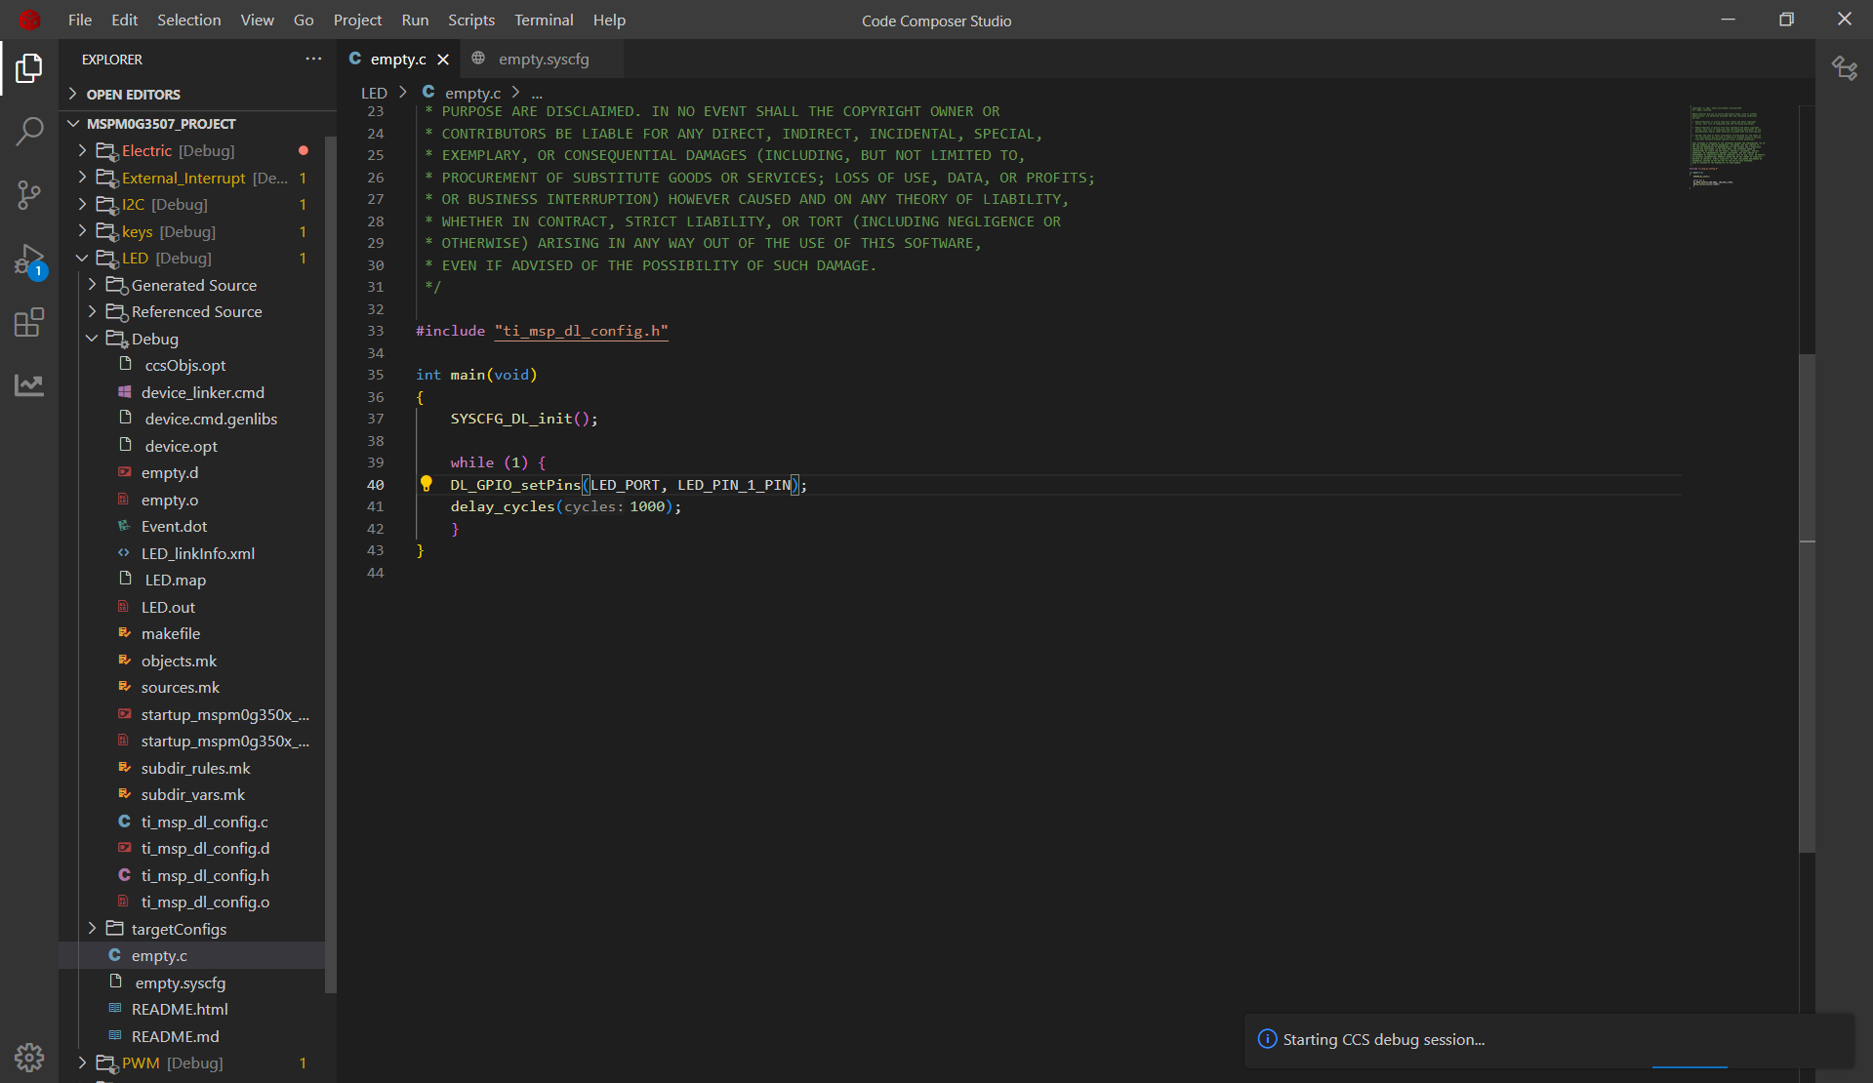The image size is (1873, 1083).
Task: Open the Extensions view icon
Action: (29, 322)
